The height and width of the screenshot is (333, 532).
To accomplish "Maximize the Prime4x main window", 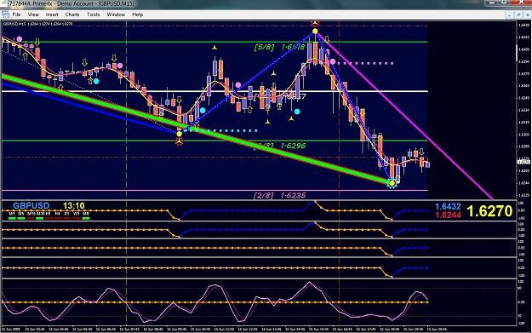I will pyautogui.click(x=505, y=3).
